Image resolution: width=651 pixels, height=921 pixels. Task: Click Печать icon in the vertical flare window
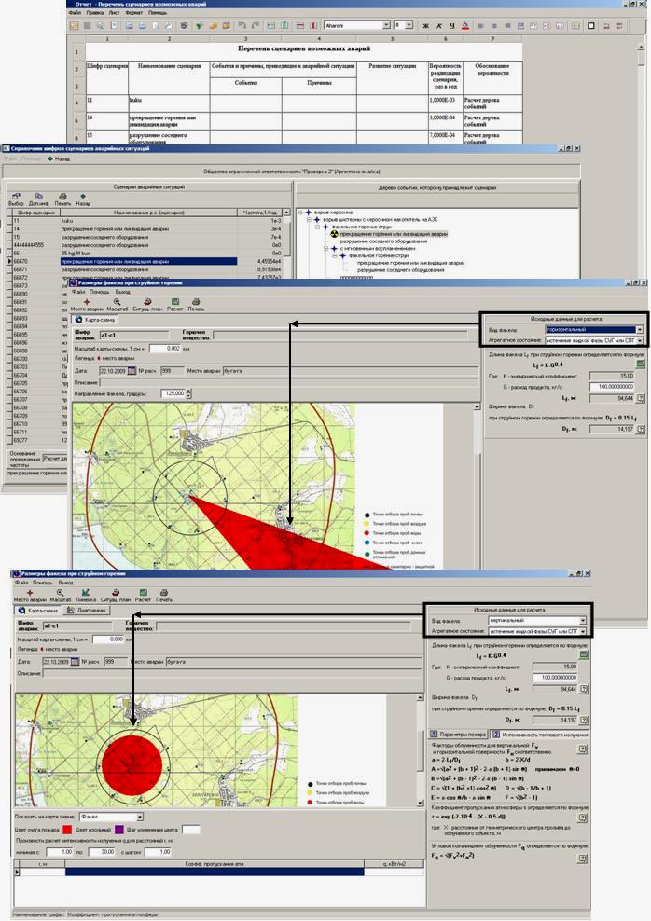pyautogui.click(x=164, y=595)
